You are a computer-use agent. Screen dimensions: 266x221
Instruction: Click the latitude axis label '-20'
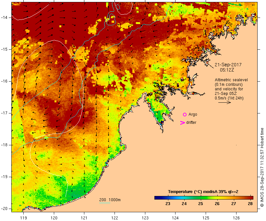tap(4, 209)
